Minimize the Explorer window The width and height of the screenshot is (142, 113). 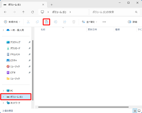pos(120,3)
